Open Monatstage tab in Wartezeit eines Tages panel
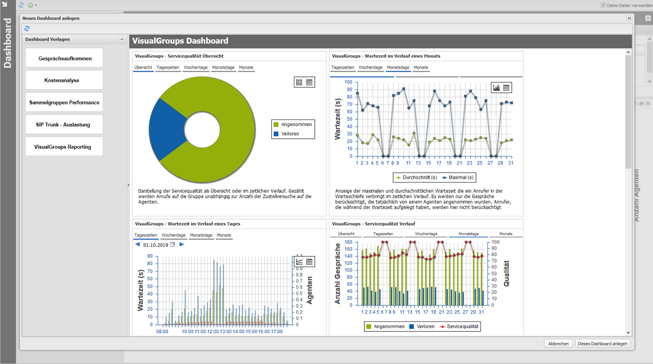The image size is (653, 364). pyautogui.click(x=201, y=235)
